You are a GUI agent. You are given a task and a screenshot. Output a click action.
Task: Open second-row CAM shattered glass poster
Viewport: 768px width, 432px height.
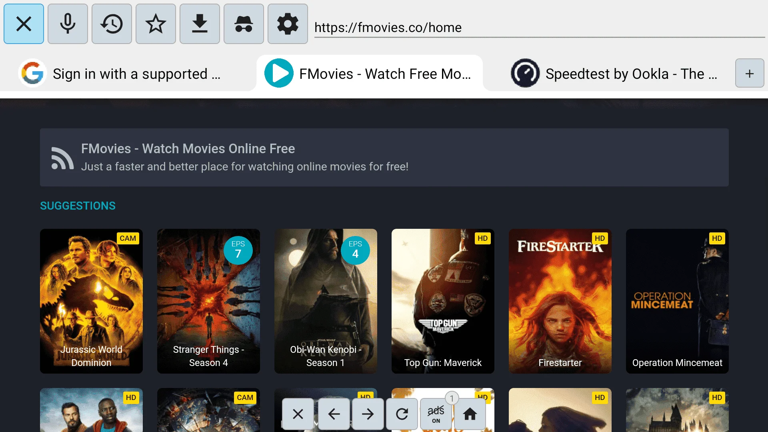point(208,410)
